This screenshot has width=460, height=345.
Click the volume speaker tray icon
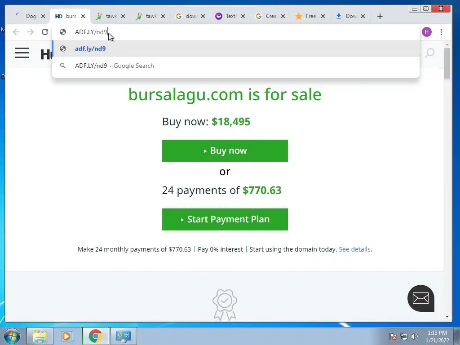point(415,336)
